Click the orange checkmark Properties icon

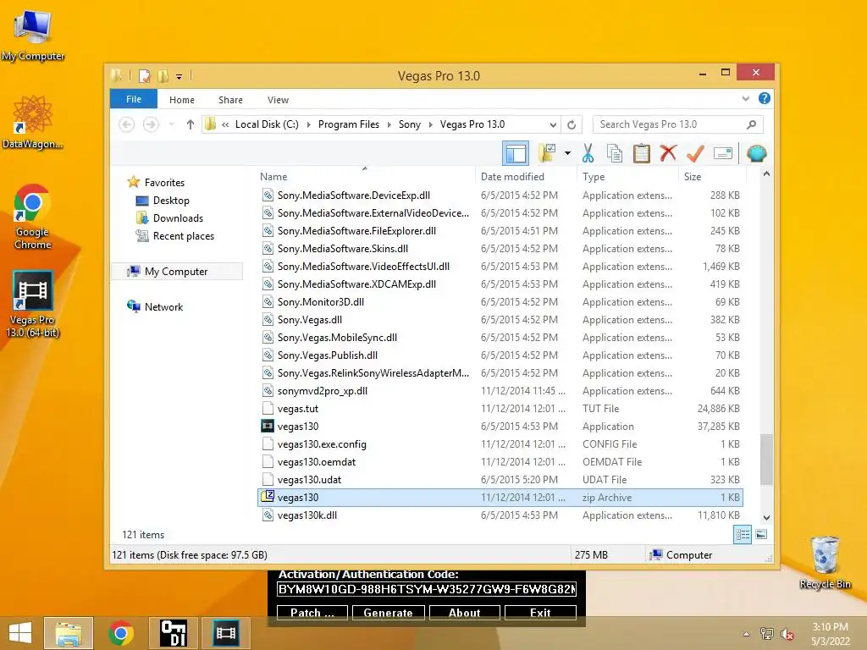(695, 153)
